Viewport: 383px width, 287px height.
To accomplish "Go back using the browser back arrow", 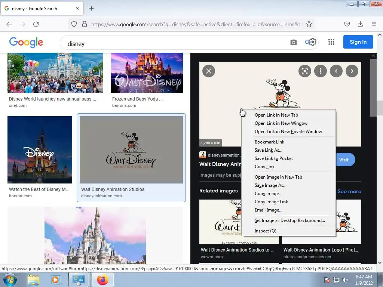I will (9, 24).
